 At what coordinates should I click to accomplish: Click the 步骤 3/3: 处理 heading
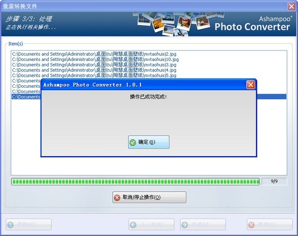28,19
